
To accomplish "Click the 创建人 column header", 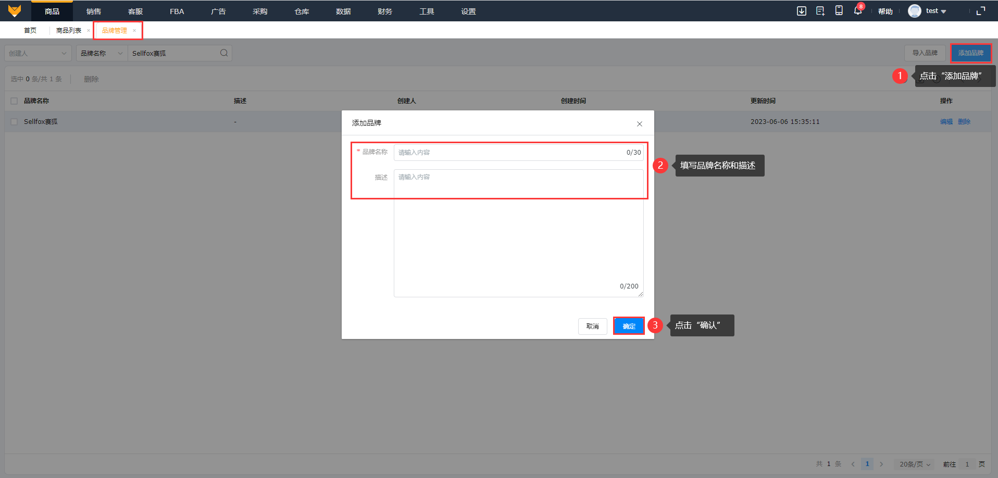I will (407, 101).
